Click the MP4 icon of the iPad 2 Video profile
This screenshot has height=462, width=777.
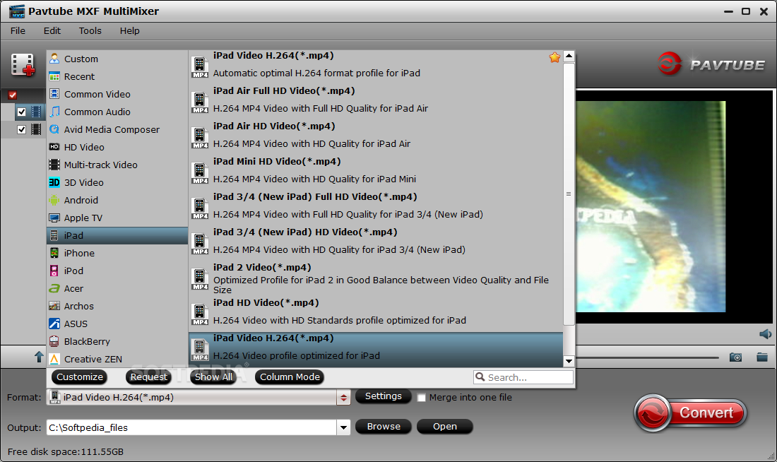[x=200, y=278]
